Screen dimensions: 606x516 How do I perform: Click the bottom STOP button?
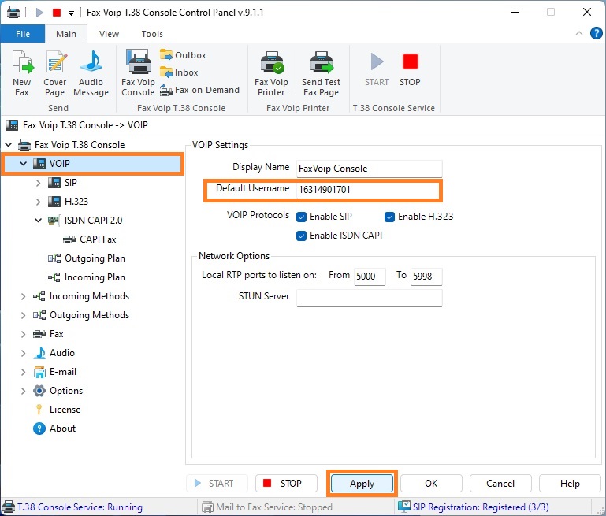(x=286, y=484)
